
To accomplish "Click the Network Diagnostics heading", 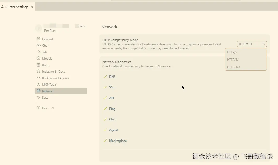I will pos(117,62).
